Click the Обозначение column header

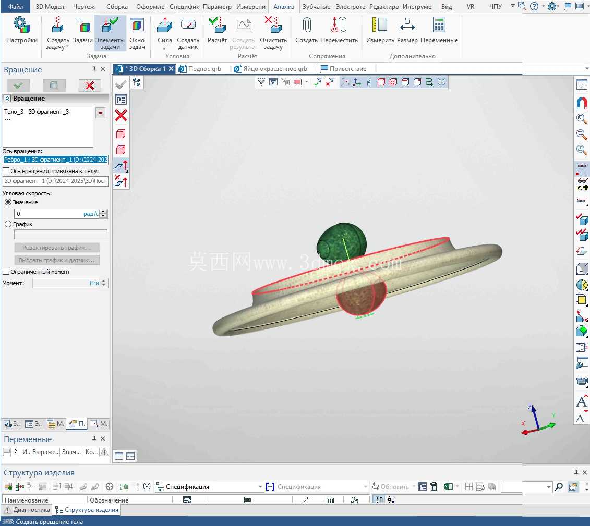coord(109,500)
